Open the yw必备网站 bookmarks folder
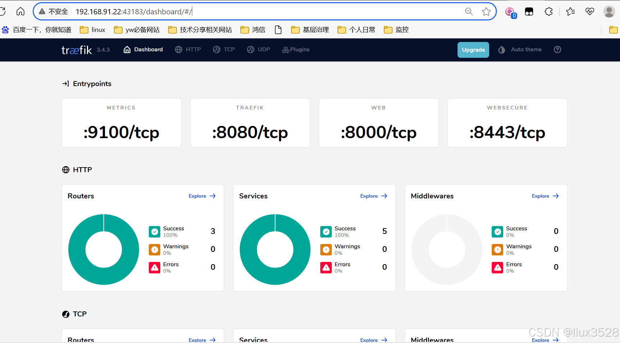 pos(137,30)
